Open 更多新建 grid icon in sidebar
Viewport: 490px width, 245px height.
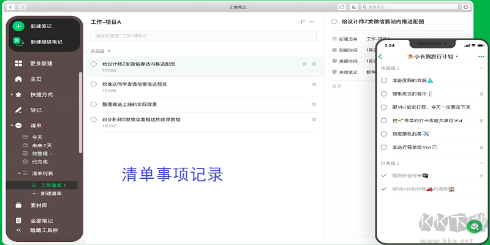(18, 64)
